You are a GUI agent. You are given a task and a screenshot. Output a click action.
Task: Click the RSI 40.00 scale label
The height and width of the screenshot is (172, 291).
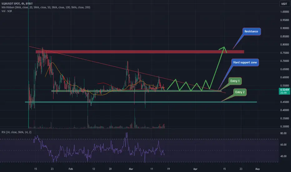tap(284, 156)
